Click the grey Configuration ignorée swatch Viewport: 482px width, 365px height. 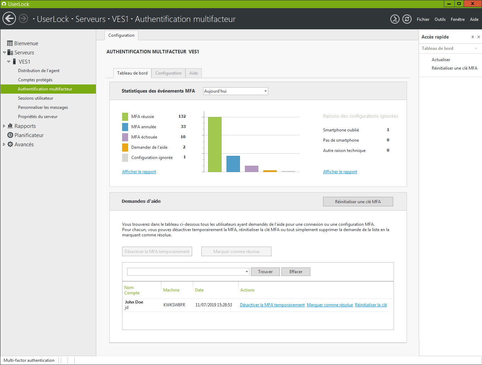pyautogui.click(x=125, y=158)
